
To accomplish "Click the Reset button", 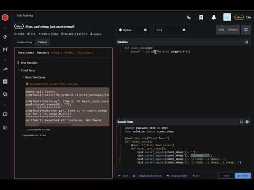I will click(196, 176).
